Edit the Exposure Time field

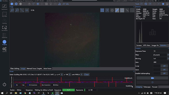tap(161, 51)
